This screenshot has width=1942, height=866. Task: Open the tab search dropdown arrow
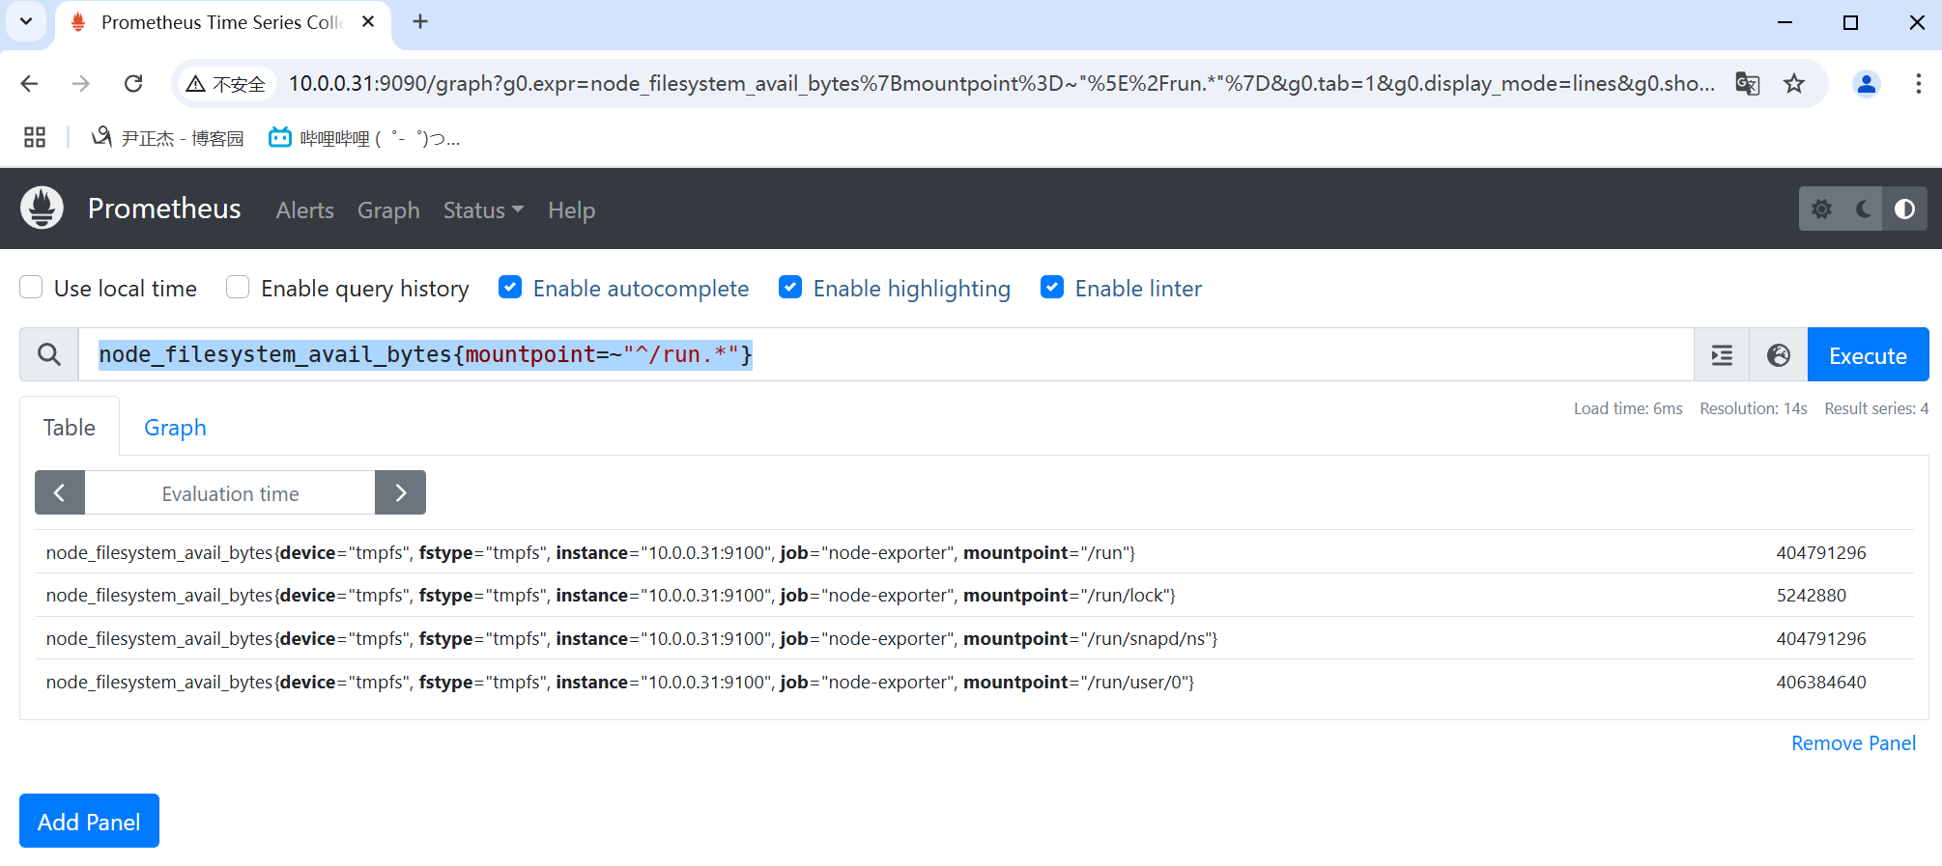point(26,22)
